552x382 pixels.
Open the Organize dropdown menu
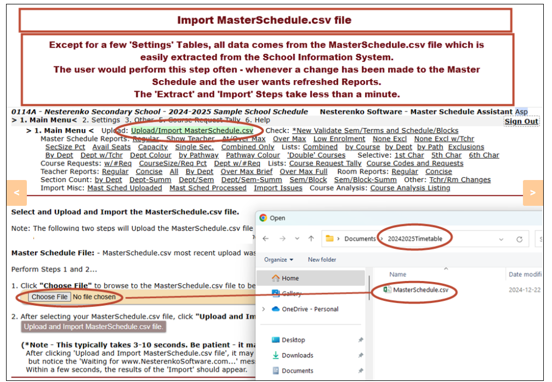(x=278, y=260)
